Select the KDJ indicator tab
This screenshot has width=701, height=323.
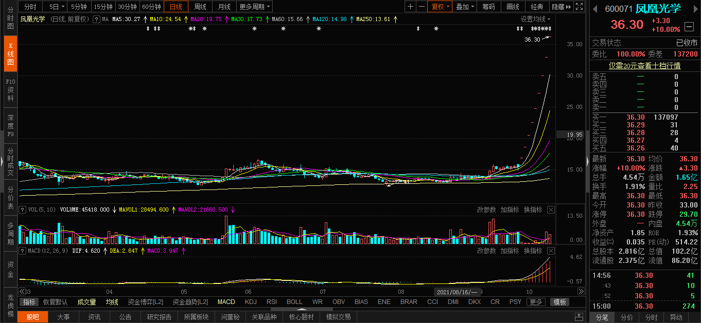251,302
